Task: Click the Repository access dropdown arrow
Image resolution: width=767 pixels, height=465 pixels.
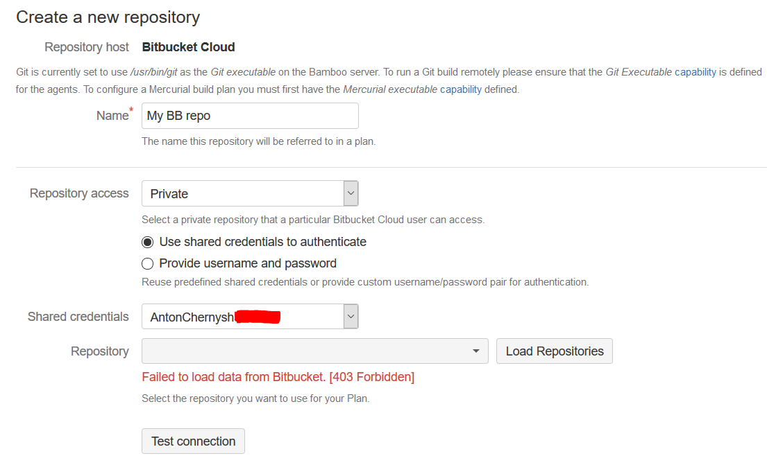Action: tap(351, 193)
